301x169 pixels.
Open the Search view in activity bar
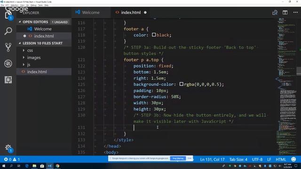8,31
